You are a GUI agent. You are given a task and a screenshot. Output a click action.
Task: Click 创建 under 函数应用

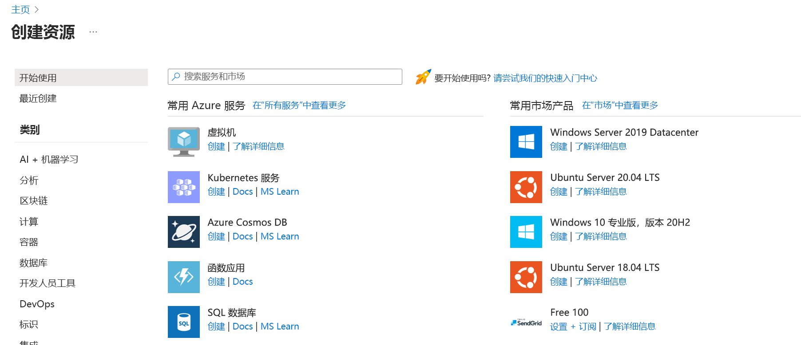click(x=217, y=282)
